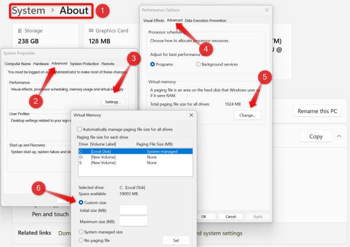The image size is (350, 247).
Task: Click the Maximum size (MB) field
Action: [x=133, y=222]
